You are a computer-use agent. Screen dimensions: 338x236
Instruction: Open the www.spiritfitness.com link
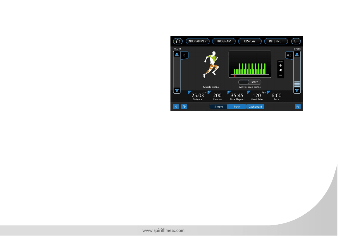click(x=163, y=230)
